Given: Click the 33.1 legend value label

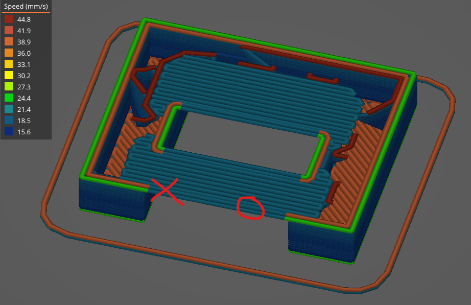Looking at the screenshot, I should coord(23,64).
